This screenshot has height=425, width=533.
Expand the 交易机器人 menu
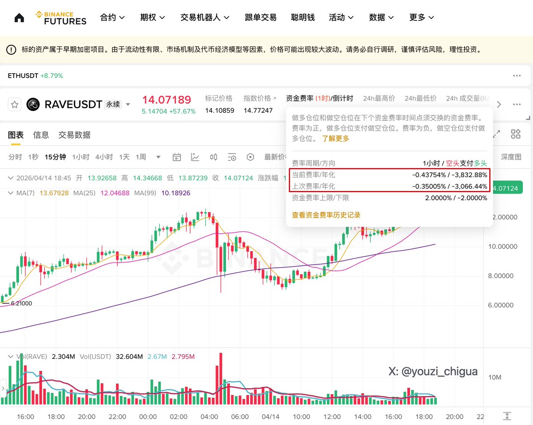coord(205,17)
